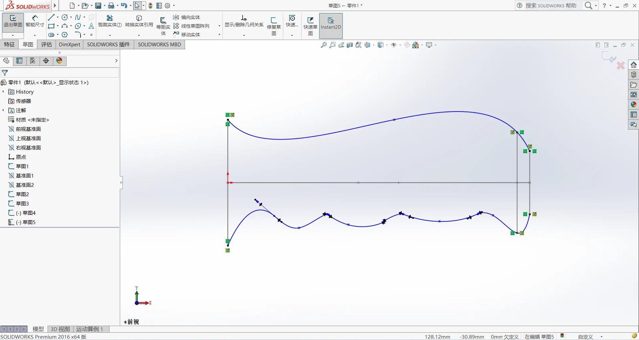The height and width of the screenshot is (340, 639).
Task: Click Quick Snaps (快速...) tool
Action: click(x=292, y=21)
